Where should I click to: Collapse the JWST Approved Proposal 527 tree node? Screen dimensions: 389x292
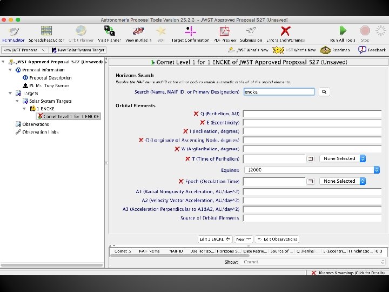point(3,62)
